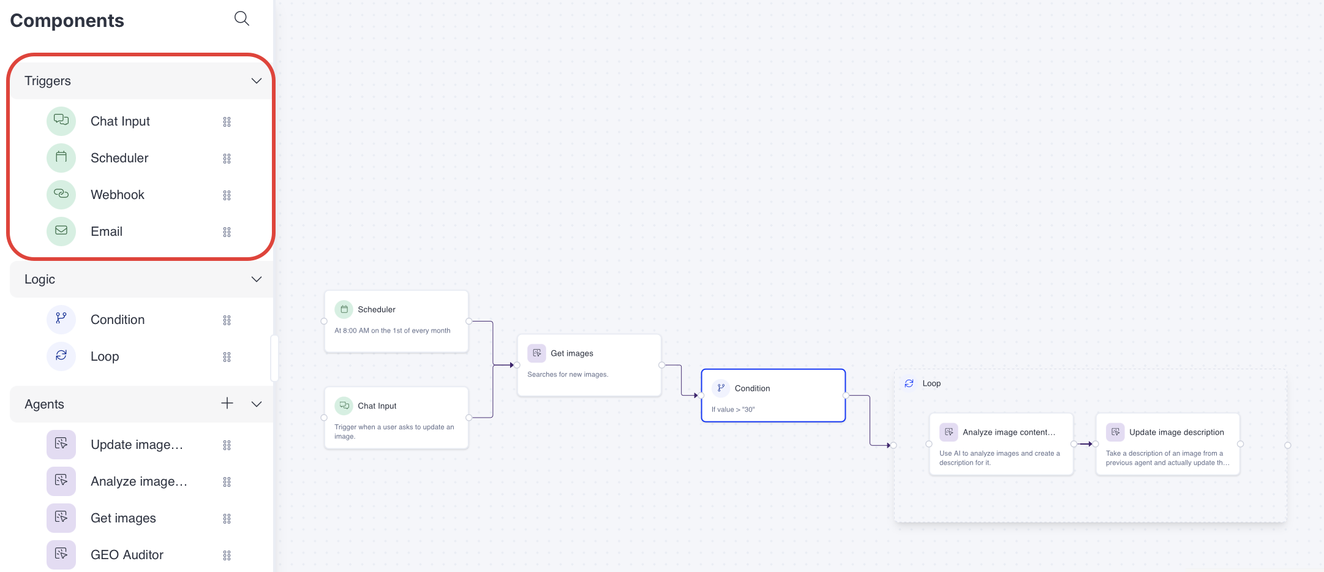Viewport: 1324px width, 572px height.
Task: Select the Update image agent in sidebar
Action: tap(136, 445)
